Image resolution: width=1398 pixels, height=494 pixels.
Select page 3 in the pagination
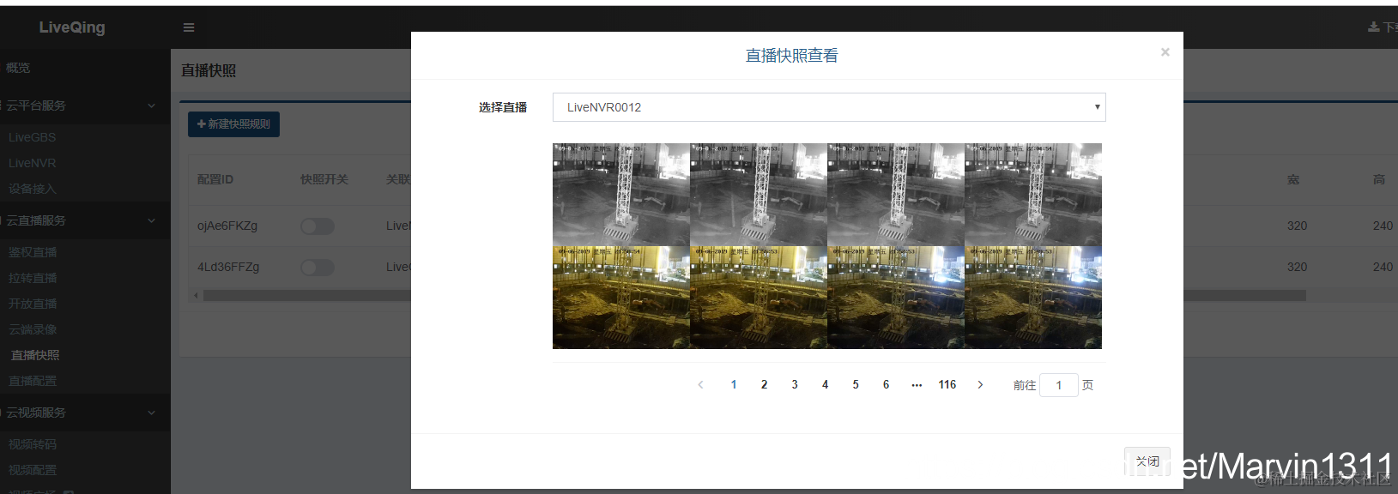click(795, 385)
